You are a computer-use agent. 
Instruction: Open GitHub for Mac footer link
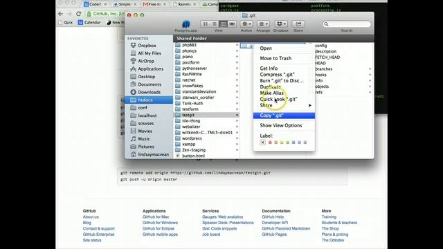156,216
